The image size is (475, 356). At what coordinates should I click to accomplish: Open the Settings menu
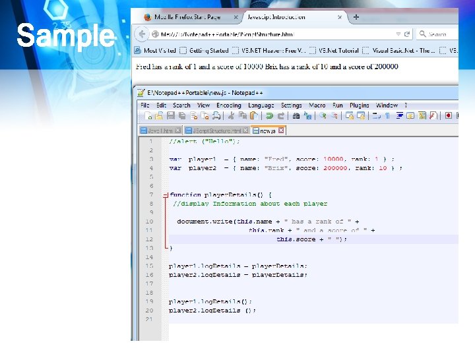point(291,105)
